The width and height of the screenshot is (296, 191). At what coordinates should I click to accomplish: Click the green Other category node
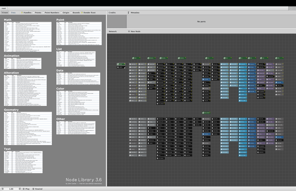click(x=279, y=58)
